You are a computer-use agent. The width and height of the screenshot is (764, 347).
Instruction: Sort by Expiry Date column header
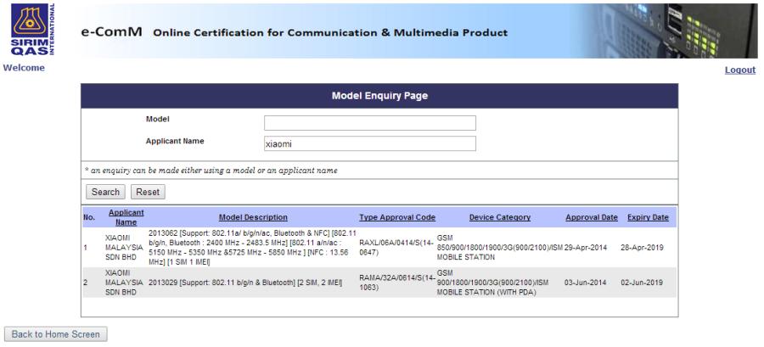tap(648, 218)
